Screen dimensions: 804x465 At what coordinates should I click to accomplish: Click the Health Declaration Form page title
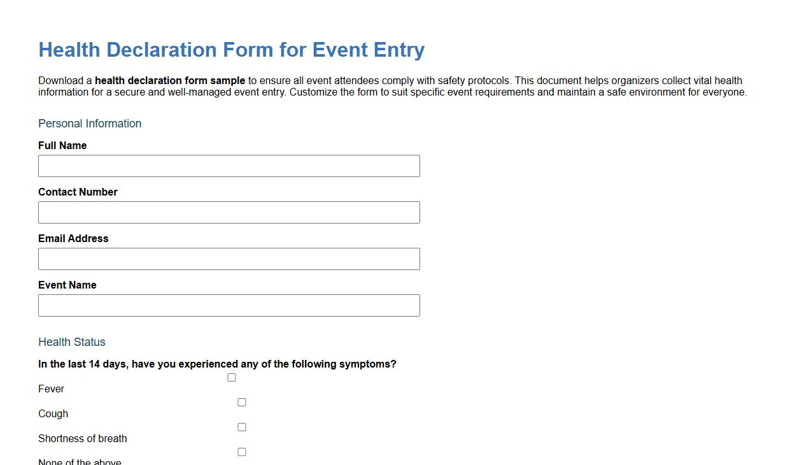coord(231,50)
